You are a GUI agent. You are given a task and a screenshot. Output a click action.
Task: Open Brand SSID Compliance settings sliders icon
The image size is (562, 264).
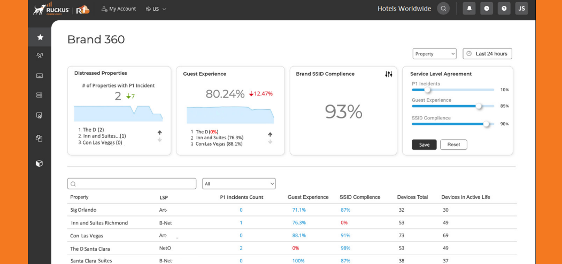pos(389,74)
